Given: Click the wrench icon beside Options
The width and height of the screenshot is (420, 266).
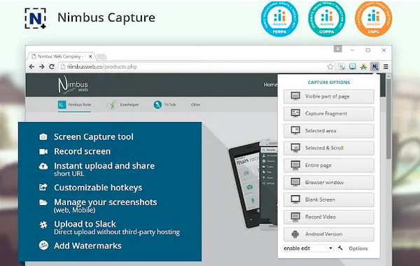Looking at the screenshot, I should coord(340,248).
